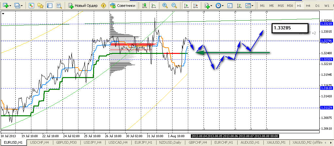Click the Templates icon

pos(248,6)
